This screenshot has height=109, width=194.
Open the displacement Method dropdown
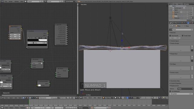tap(185, 89)
